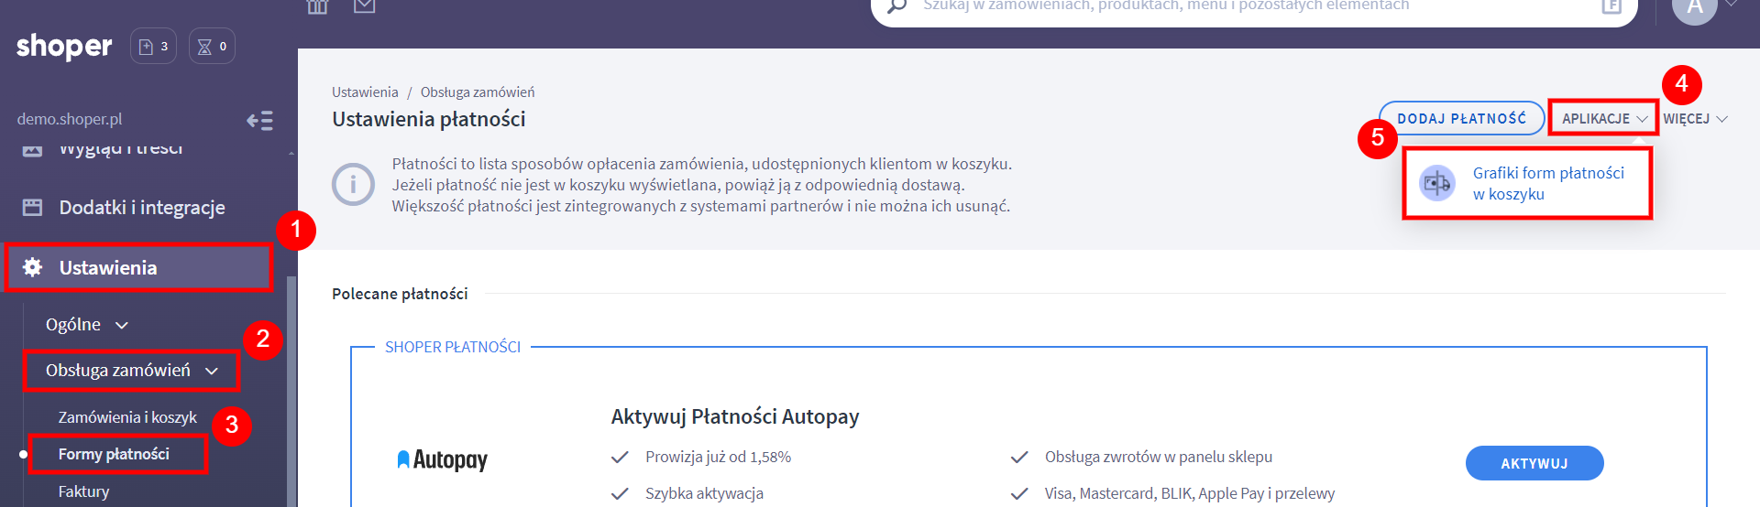Click the DODAJ PŁATNOŚĆ button
The height and width of the screenshot is (507, 1760).
[x=1461, y=119]
